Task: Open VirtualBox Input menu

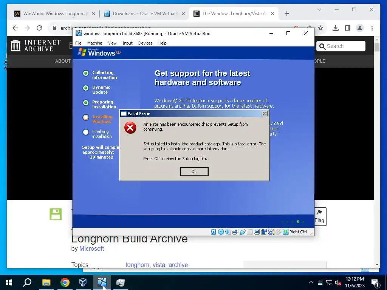Action: pos(128,43)
